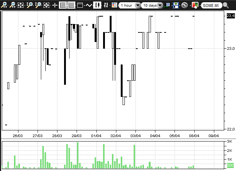Viewport: 236px width, 171px height.
Task: Switch to candlestick chart style
Action: pos(97,5)
